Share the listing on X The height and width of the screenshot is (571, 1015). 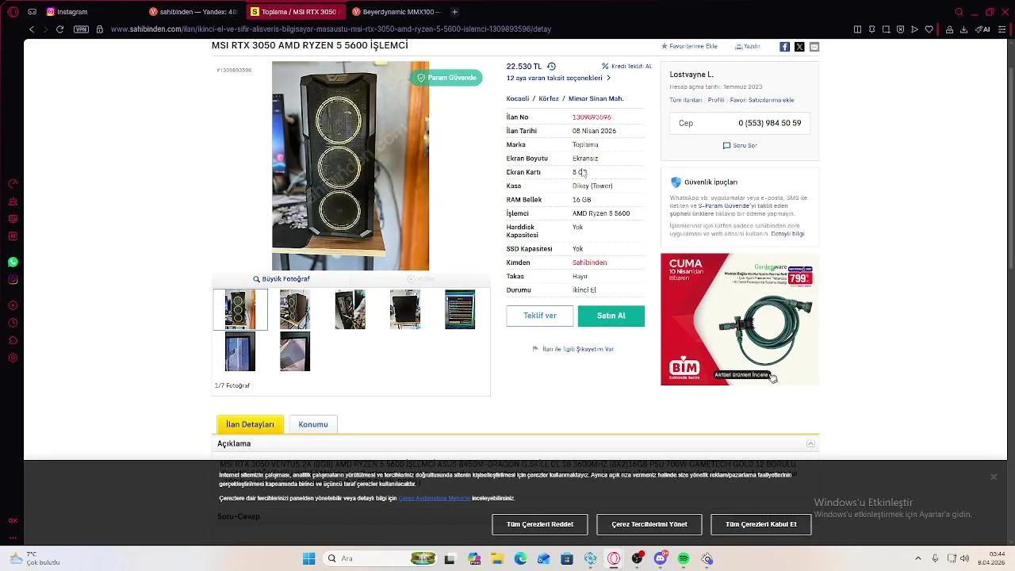point(799,47)
